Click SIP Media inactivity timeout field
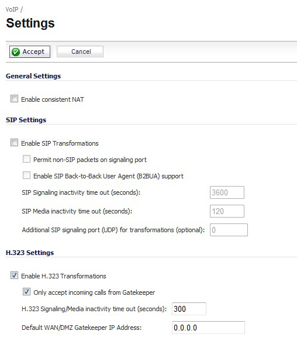The width and height of the screenshot is (297, 341). [x=227, y=211]
